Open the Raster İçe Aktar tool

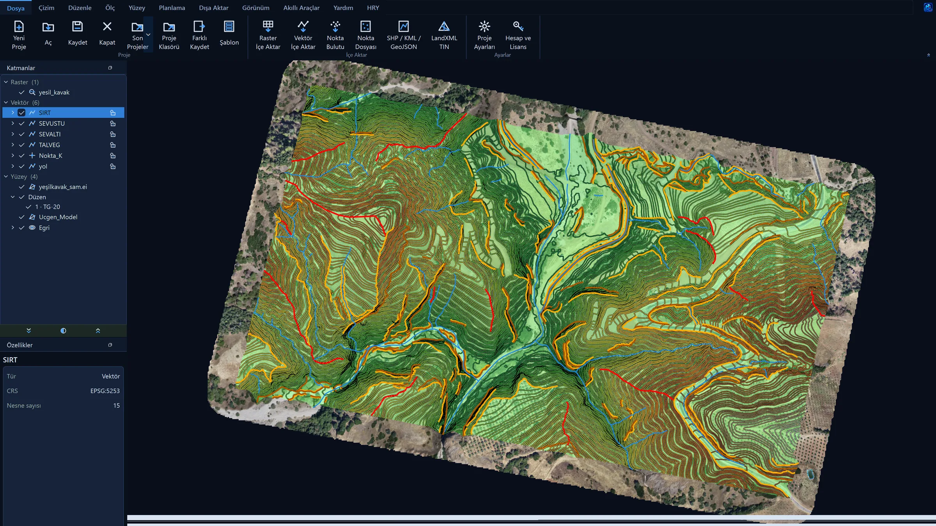[268, 35]
